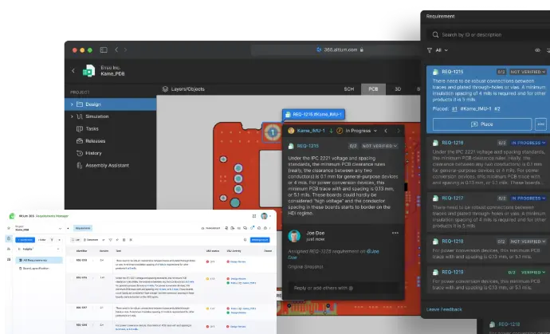This screenshot has width=550, height=334.
Task: Open VERIFIED dropdown on REQ-1219 card
Action: click(x=532, y=273)
